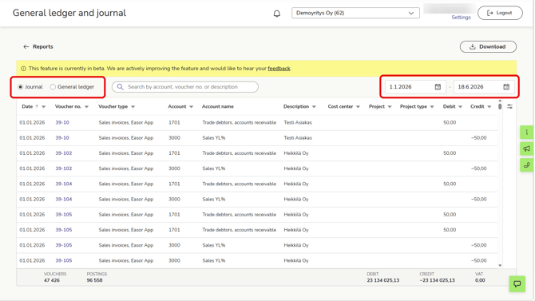Click the postings total 96 558
This screenshot has width=535, height=301.
[x=94, y=280]
